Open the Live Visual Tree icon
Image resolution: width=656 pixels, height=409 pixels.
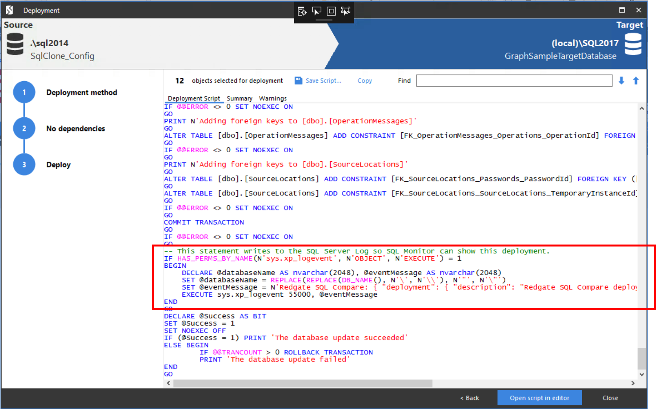[x=302, y=11]
